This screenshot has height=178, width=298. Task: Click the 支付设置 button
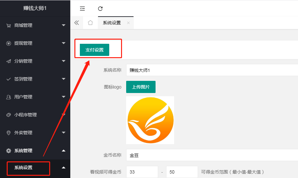tap(95, 50)
